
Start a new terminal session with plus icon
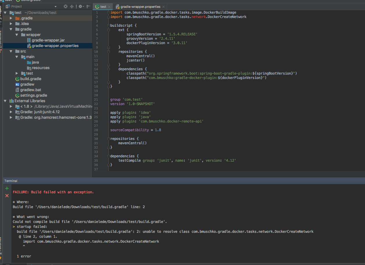7,188
